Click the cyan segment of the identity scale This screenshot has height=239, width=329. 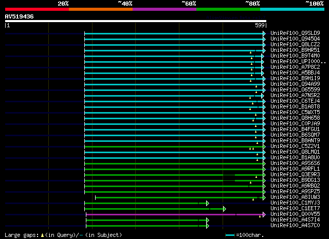point(293,9)
